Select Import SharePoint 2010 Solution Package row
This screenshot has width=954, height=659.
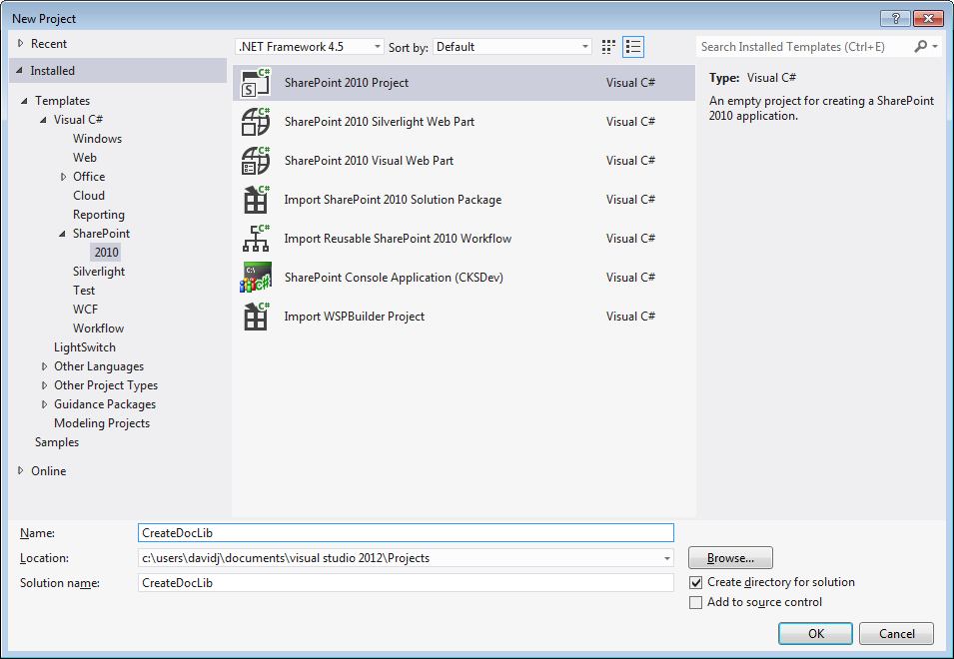point(464,200)
